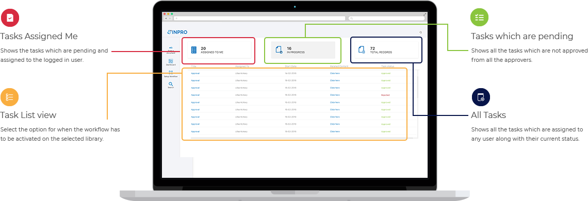Click the Task List view heading
The height and width of the screenshot is (201, 588).
click(x=28, y=115)
